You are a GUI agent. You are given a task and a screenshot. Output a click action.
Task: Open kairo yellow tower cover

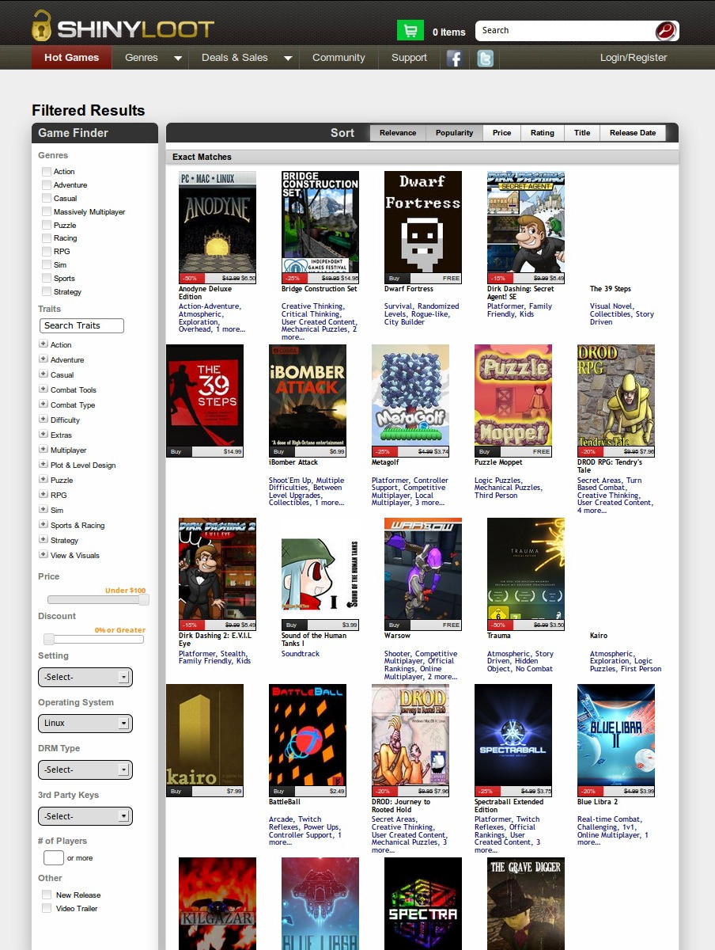click(205, 735)
